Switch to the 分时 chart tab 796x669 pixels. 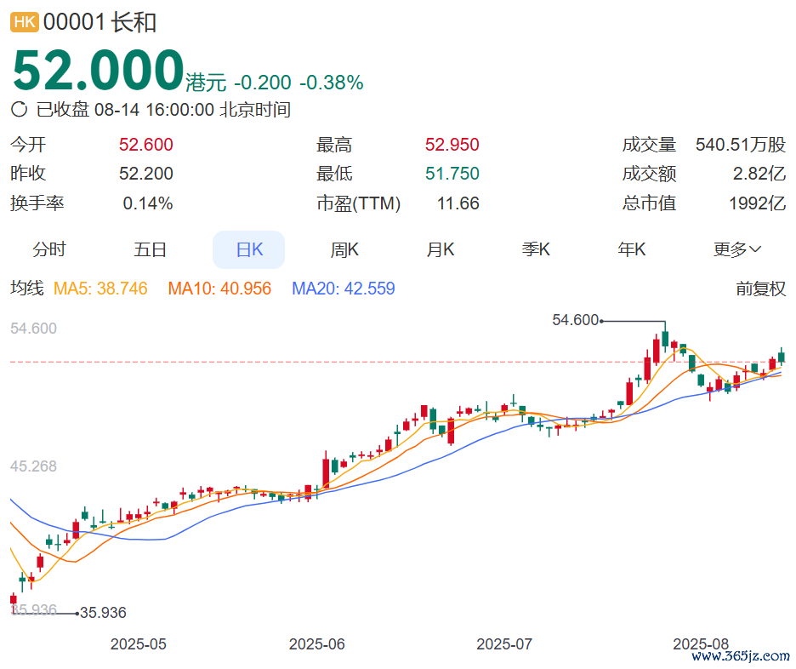48,249
